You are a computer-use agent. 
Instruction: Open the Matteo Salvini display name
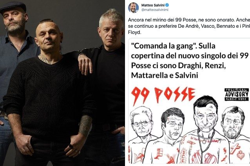coord(153,5)
